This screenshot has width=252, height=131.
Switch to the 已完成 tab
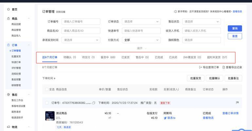pos(159,57)
